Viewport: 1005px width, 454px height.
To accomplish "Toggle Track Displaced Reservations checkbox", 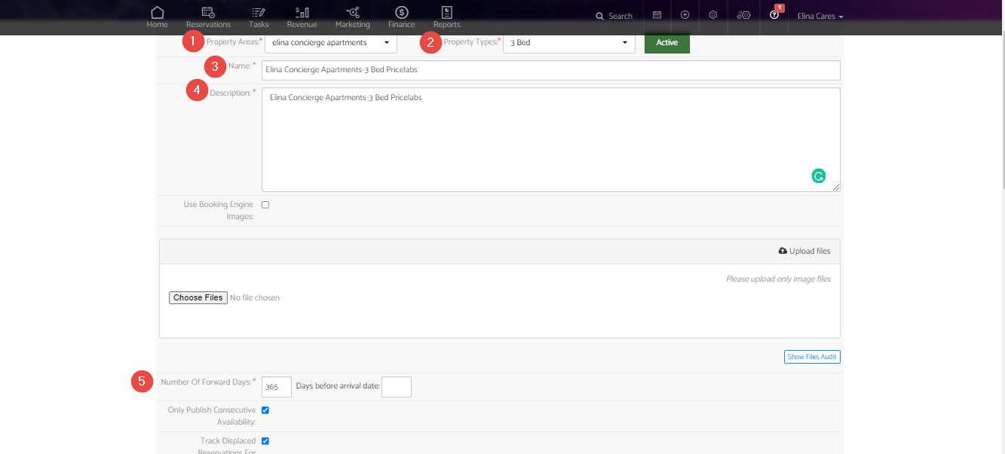I will tap(265, 441).
